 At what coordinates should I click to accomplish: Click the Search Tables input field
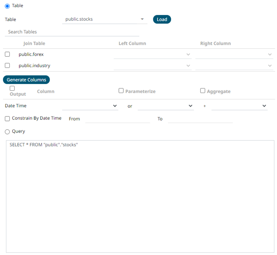tap(72, 32)
